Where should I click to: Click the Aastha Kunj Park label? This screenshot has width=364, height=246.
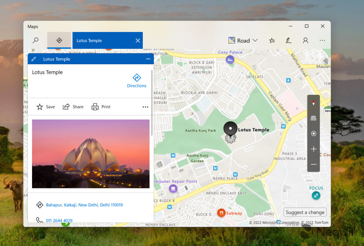coord(200,131)
